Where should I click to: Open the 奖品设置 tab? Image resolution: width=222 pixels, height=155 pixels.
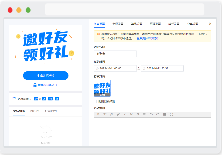coord(137,24)
